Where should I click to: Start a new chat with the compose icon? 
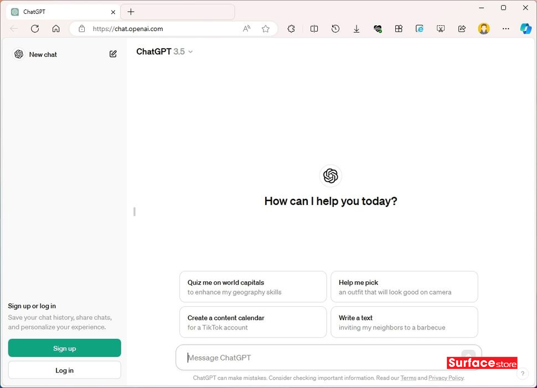(113, 54)
